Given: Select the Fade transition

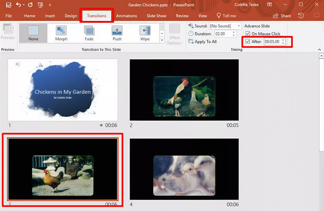Looking at the screenshot, I should tap(89, 33).
